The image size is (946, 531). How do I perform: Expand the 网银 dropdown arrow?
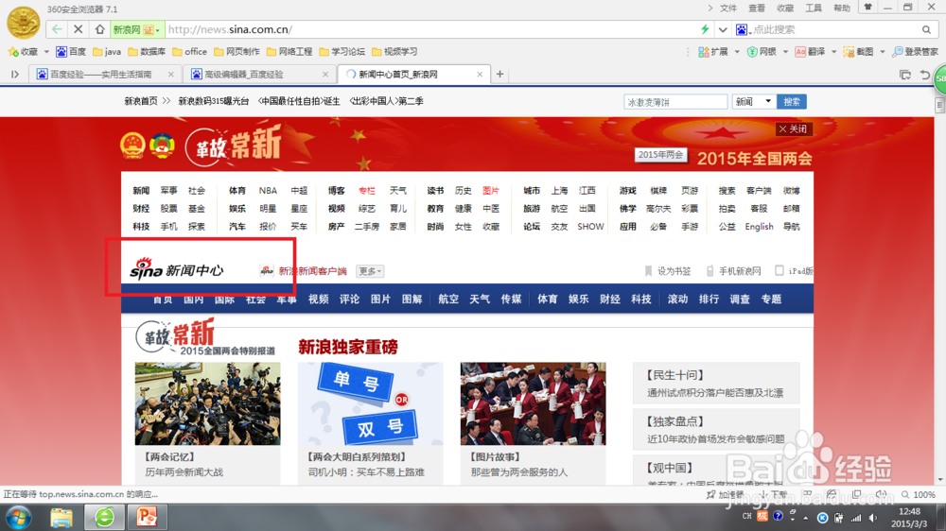tap(785, 52)
